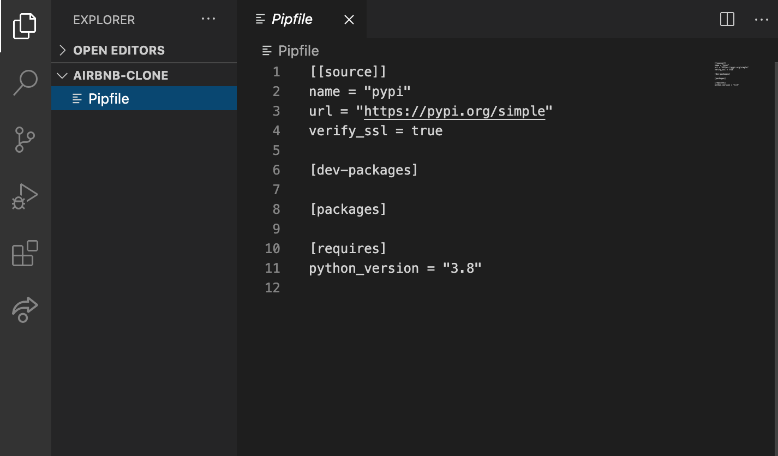This screenshot has height=456, width=778.
Task: Click the Pipfile breadcrumb above the editor
Action: tap(298, 51)
